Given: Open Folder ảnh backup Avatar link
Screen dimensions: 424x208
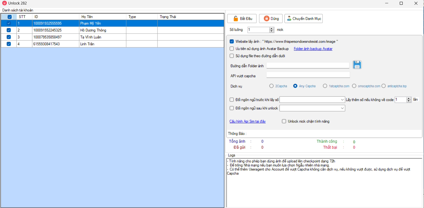Looking at the screenshot, I should coord(313,49).
